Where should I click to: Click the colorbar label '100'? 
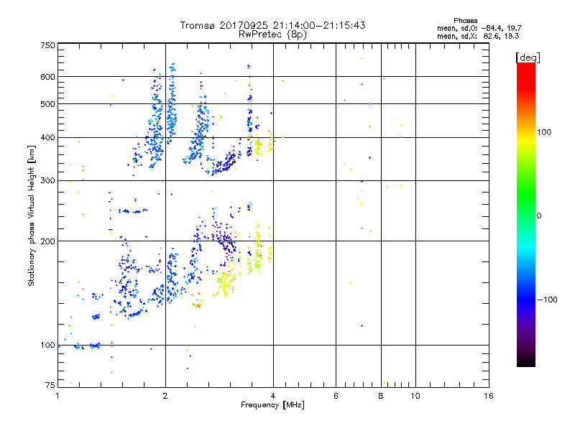[544, 132]
